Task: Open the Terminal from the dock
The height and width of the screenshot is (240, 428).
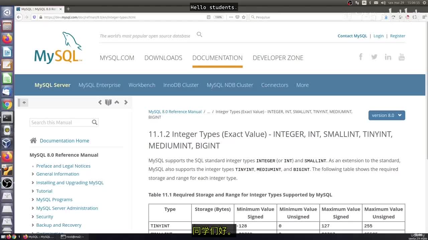Action: pyautogui.click(x=7, y=117)
